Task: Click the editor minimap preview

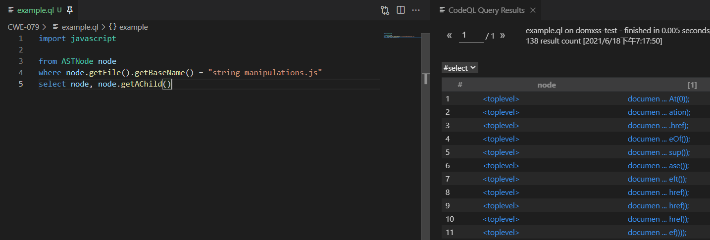Action: pos(401,37)
